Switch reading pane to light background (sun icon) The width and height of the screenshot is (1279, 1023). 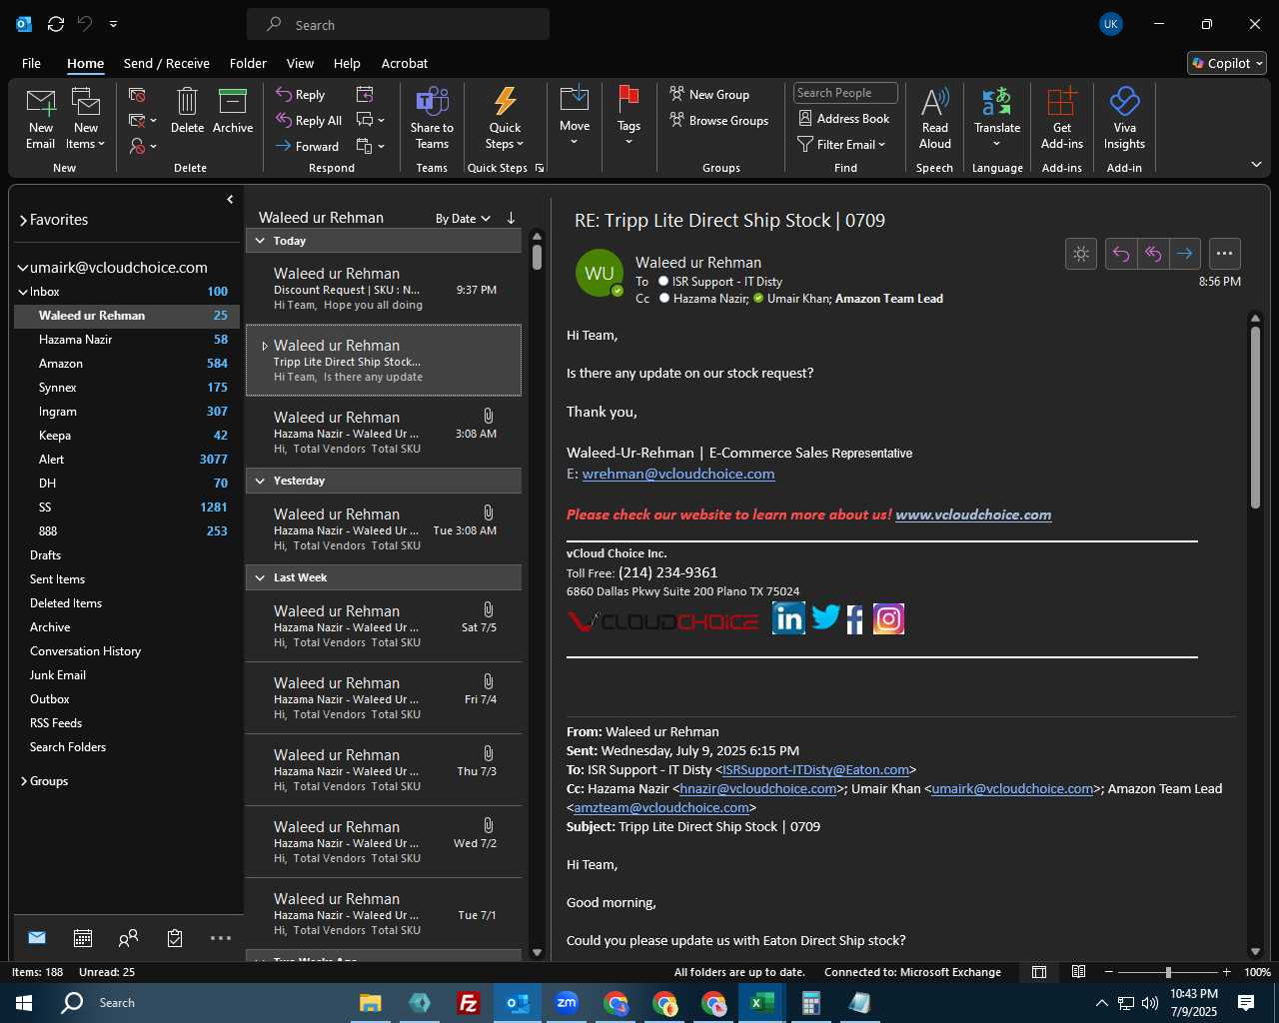(x=1081, y=254)
